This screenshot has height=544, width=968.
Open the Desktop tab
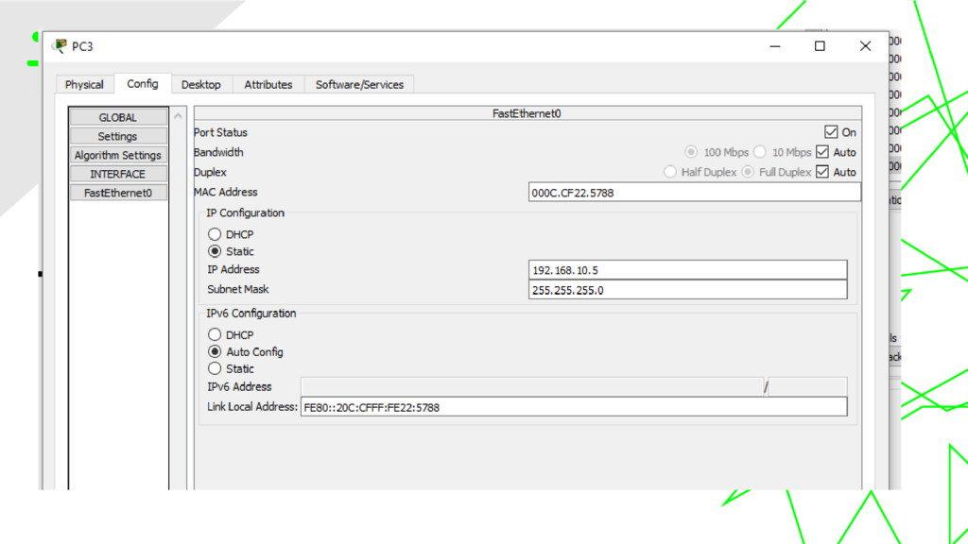(x=201, y=84)
